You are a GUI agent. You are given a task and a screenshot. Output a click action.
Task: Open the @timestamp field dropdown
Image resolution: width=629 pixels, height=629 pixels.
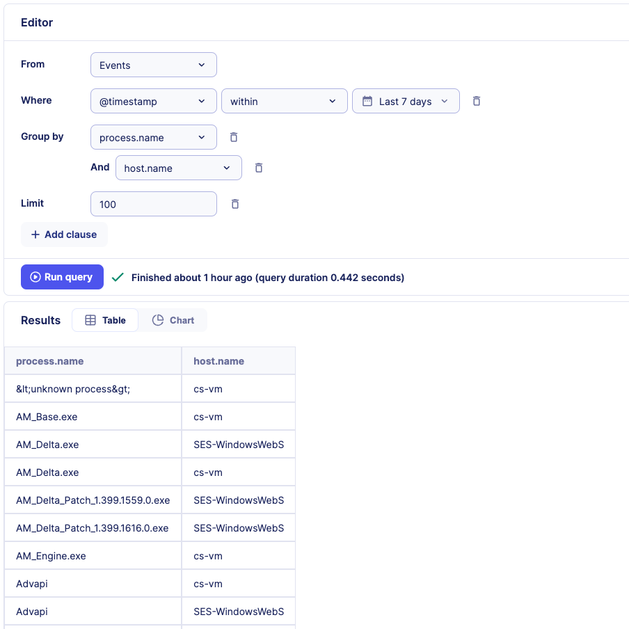click(154, 101)
